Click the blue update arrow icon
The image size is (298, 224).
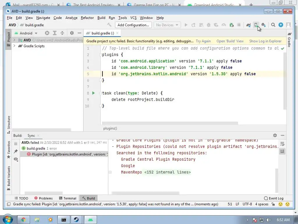281,25
